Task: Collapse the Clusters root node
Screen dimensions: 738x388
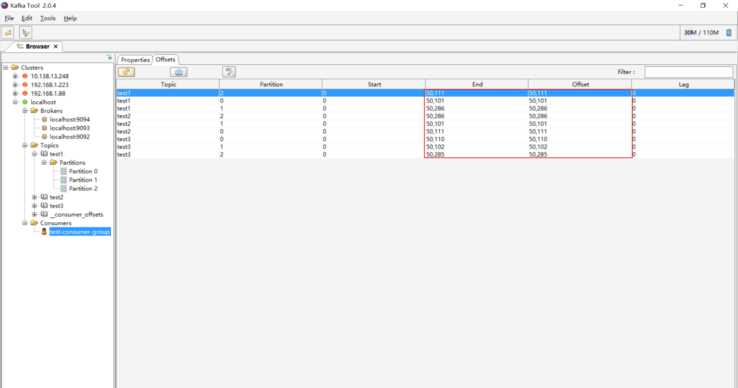Action: click(x=6, y=68)
